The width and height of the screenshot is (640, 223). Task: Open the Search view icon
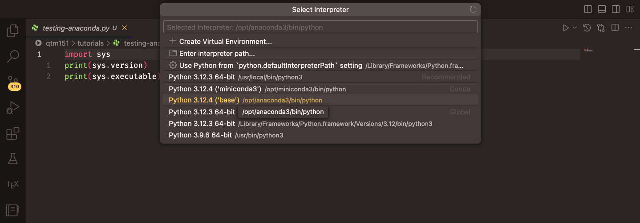pyautogui.click(x=12, y=56)
